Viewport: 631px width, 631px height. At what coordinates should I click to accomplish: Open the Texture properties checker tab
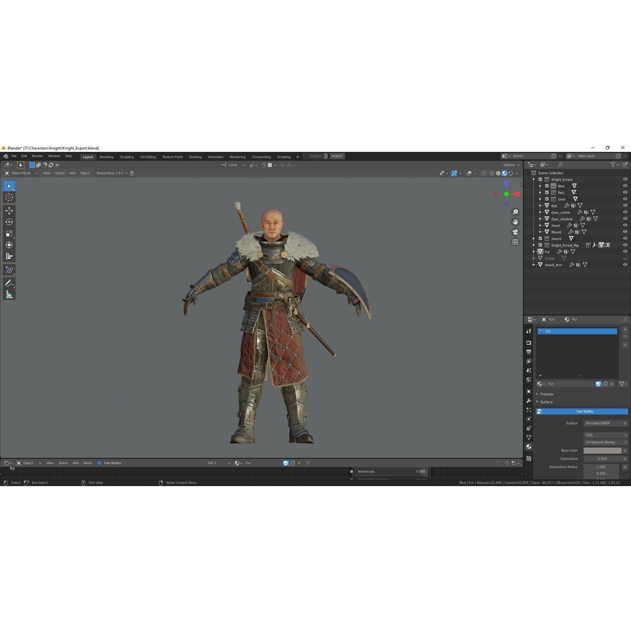(529, 459)
